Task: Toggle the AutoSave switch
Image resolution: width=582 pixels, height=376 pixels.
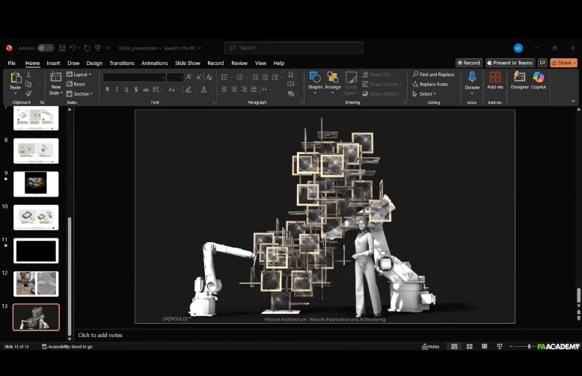Action: pos(46,48)
